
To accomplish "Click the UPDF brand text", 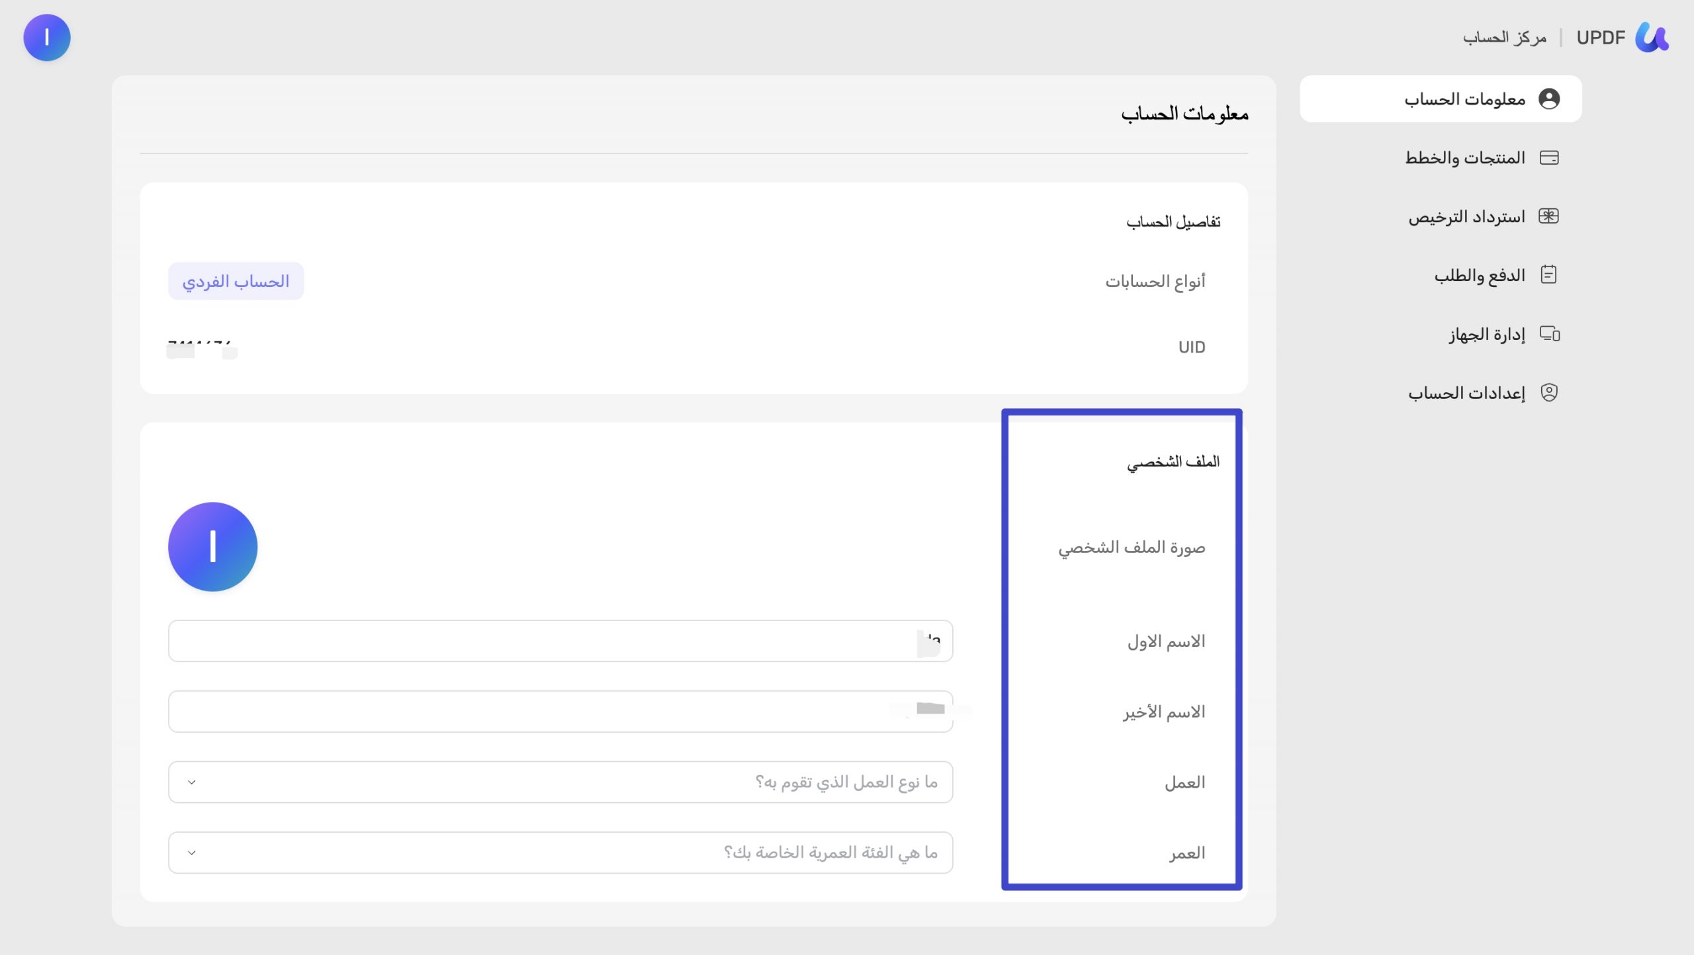I will 1601,38.
